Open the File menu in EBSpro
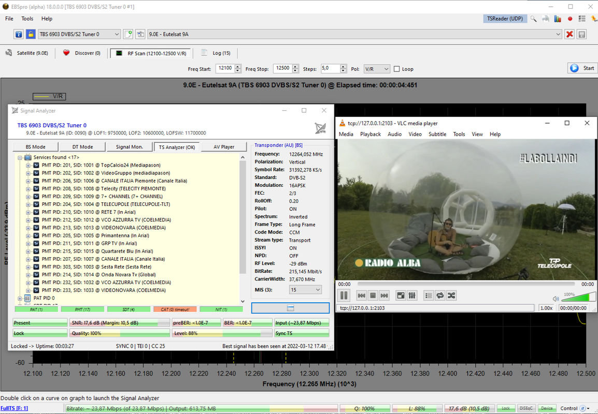598x414 pixels. pos(9,19)
